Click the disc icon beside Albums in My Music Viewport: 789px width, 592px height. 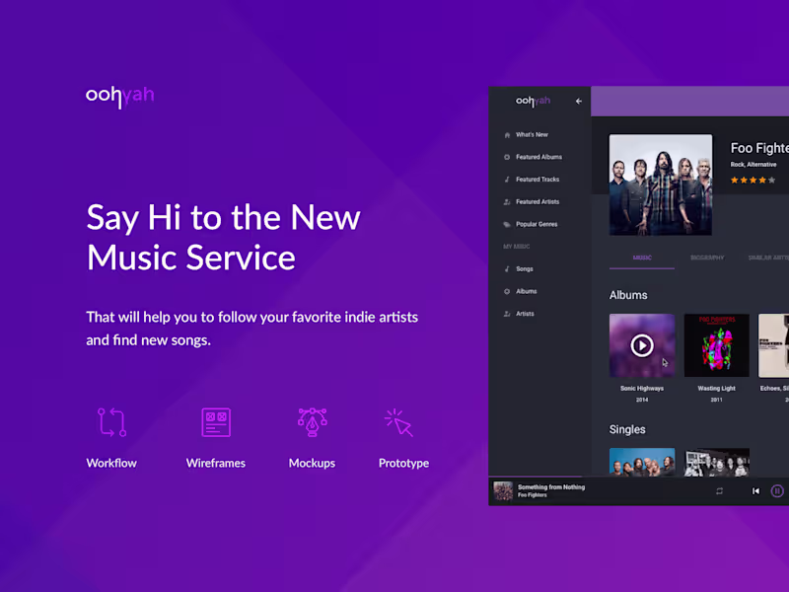point(507,291)
